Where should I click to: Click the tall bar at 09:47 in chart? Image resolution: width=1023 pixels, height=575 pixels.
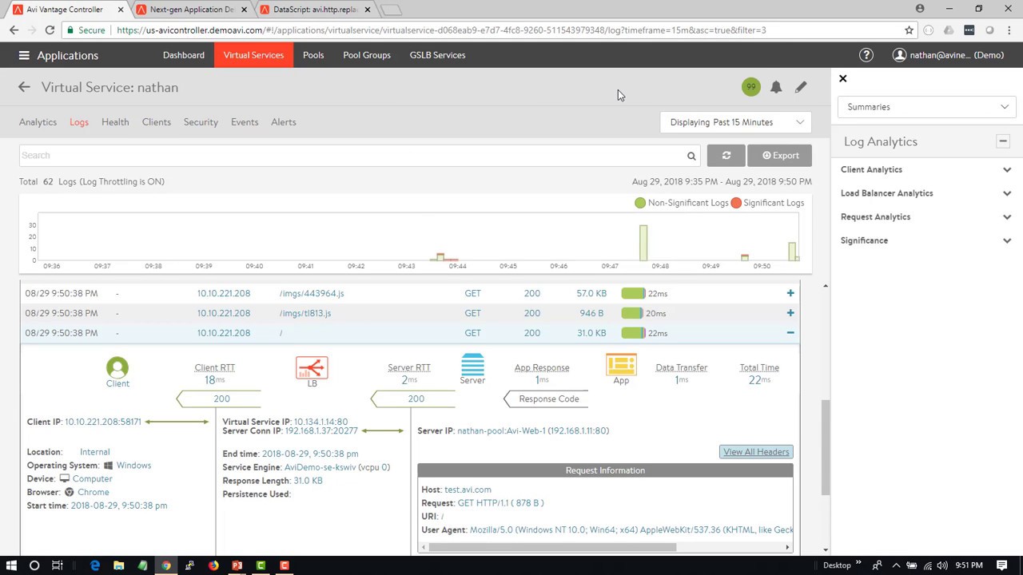643,243
